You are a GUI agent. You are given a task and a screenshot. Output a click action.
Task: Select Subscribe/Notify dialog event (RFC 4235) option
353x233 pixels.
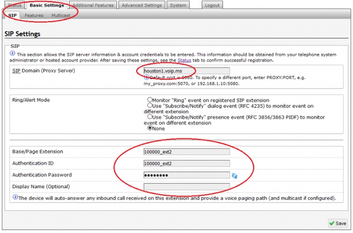coord(150,105)
